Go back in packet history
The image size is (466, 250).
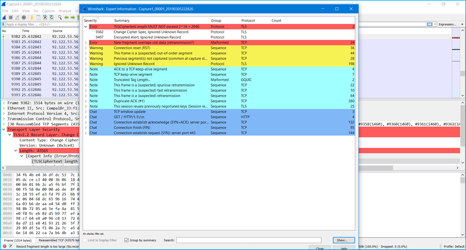tap(66, 17)
